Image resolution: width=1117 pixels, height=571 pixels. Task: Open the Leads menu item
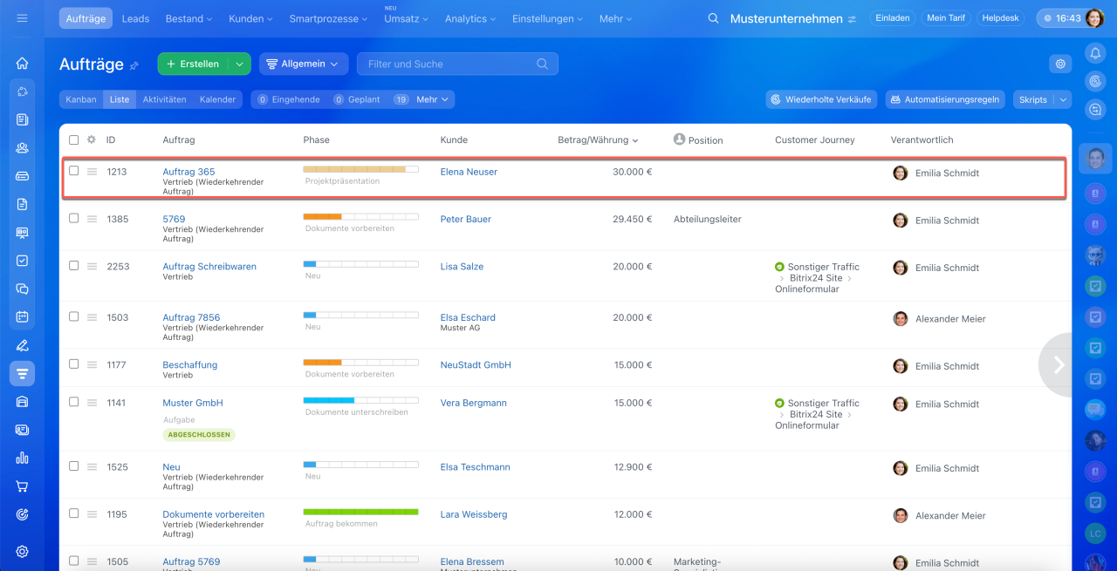point(135,18)
